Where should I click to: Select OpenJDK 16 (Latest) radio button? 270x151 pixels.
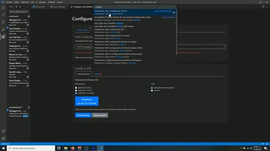pos(76,93)
